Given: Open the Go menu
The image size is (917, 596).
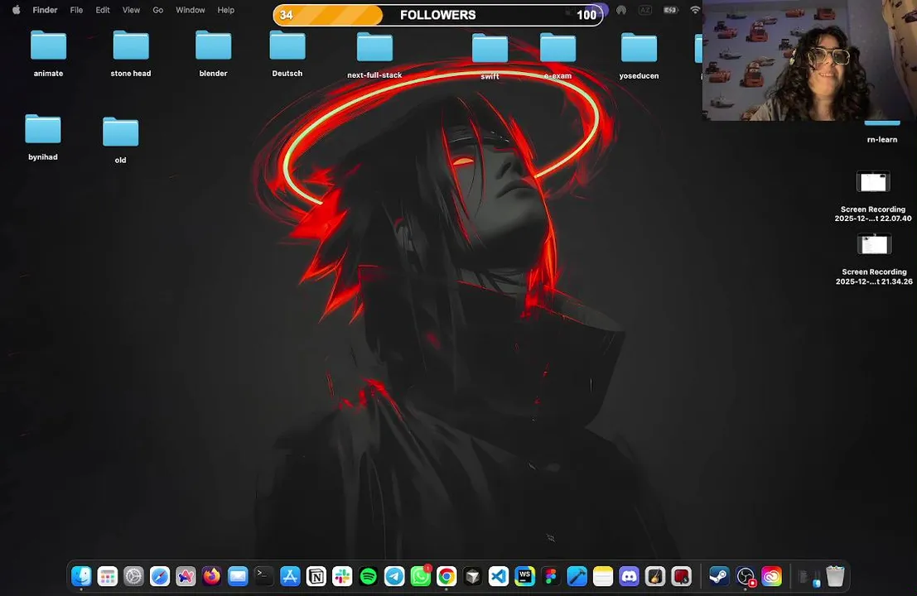Looking at the screenshot, I should (x=158, y=10).
